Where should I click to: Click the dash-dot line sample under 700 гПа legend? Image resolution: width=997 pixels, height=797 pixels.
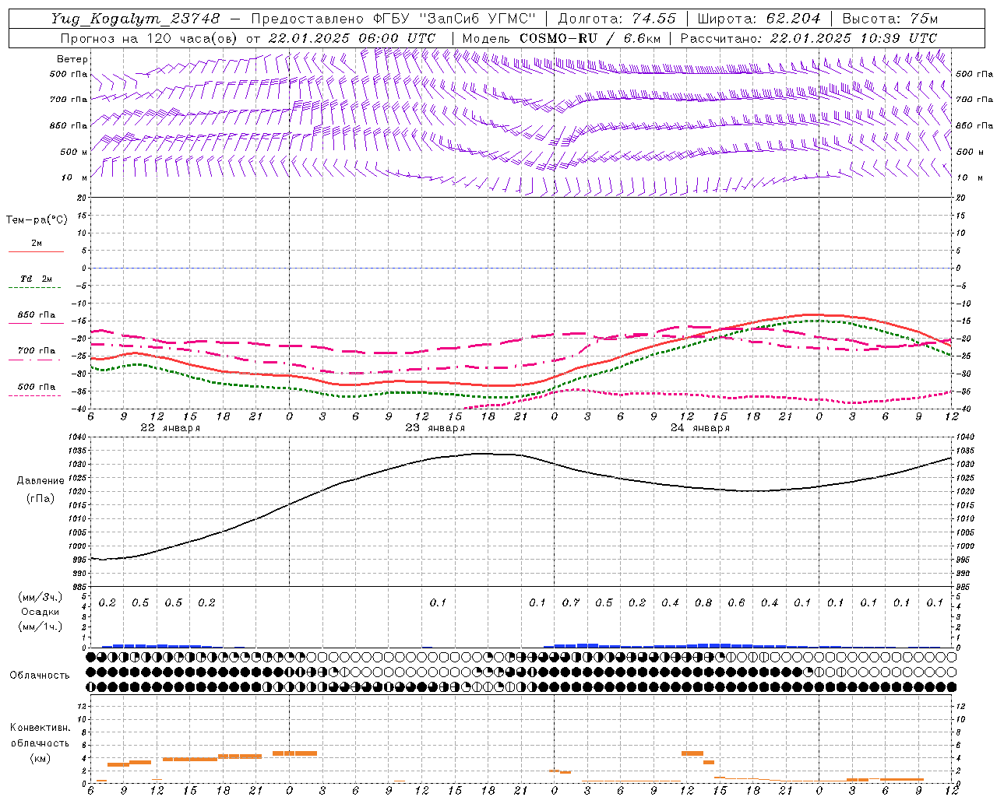click(x=35, y=360)
